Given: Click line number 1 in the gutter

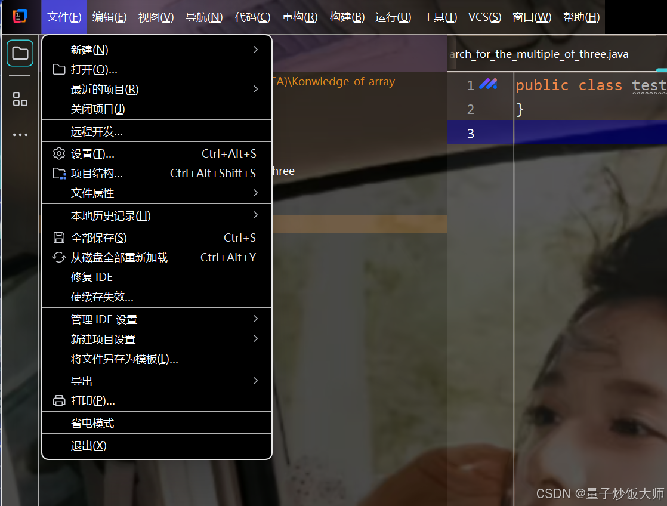Looking at the screenshot, I should click(x=471, y=85).
